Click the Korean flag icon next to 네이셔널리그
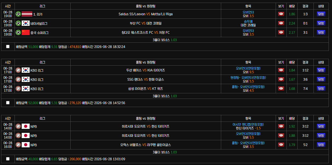This screenshot has height=165, width=332. click(x=26, y=23)
